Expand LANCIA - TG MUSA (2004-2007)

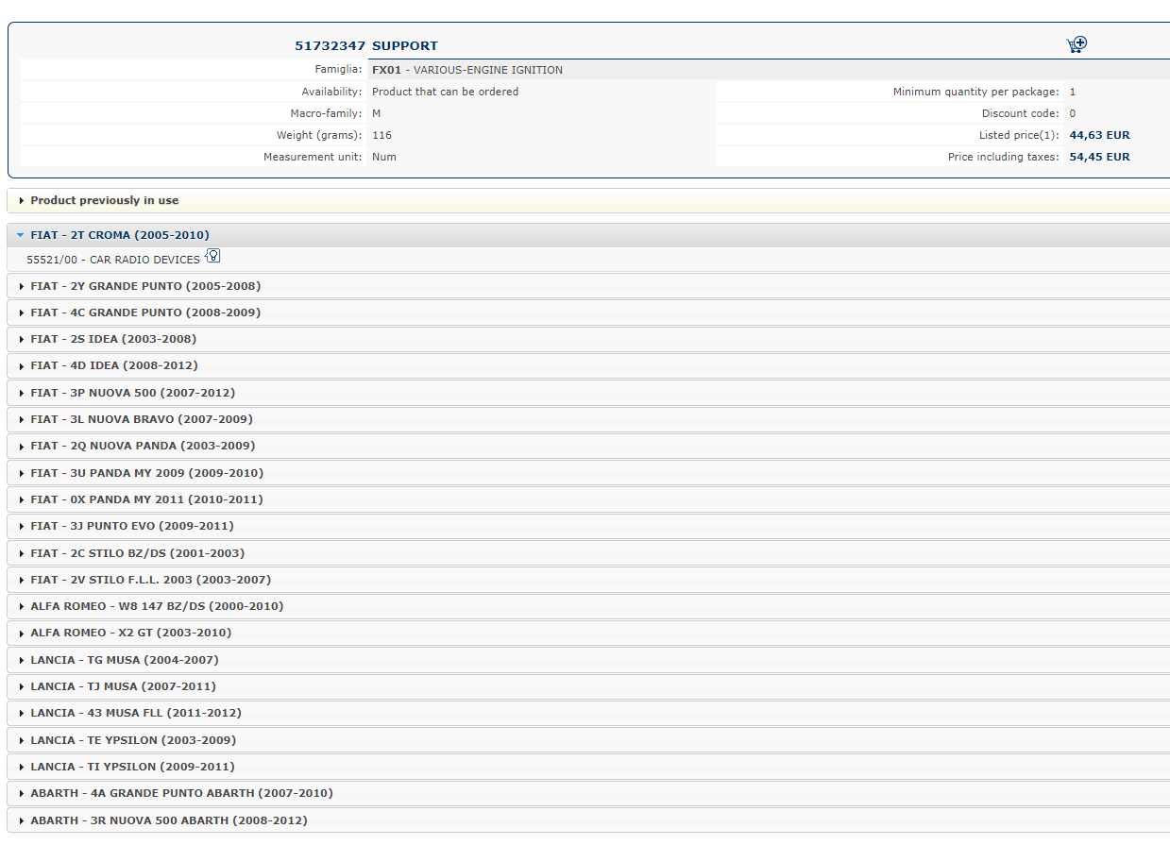pyautogui.click(x=588, y=660)
